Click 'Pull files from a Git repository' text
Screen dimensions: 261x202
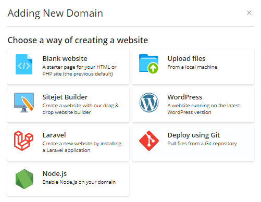(x=202, y=144)
